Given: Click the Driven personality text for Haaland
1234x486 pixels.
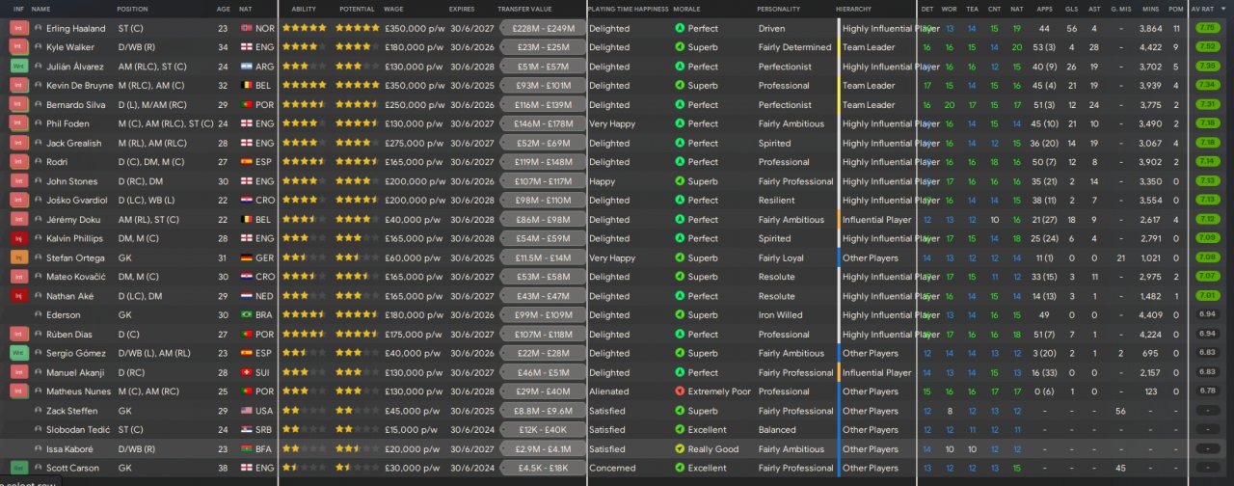Looking at the screenshot, I should coord(772,28).
